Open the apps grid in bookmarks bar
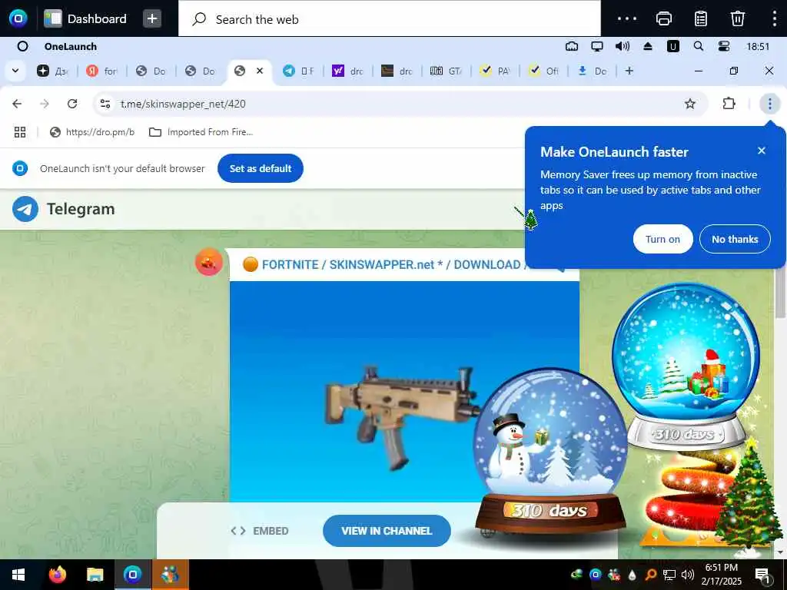The image size is (787, 590). tap(20, 132)
